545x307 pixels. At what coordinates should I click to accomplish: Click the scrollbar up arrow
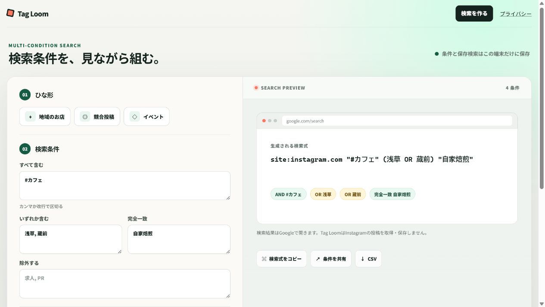point(542,3)
